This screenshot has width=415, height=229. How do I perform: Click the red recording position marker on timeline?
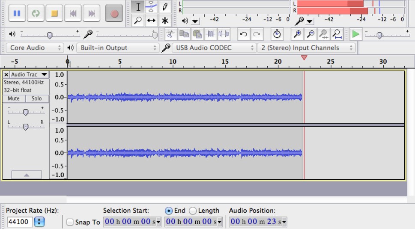coord(304,58)
